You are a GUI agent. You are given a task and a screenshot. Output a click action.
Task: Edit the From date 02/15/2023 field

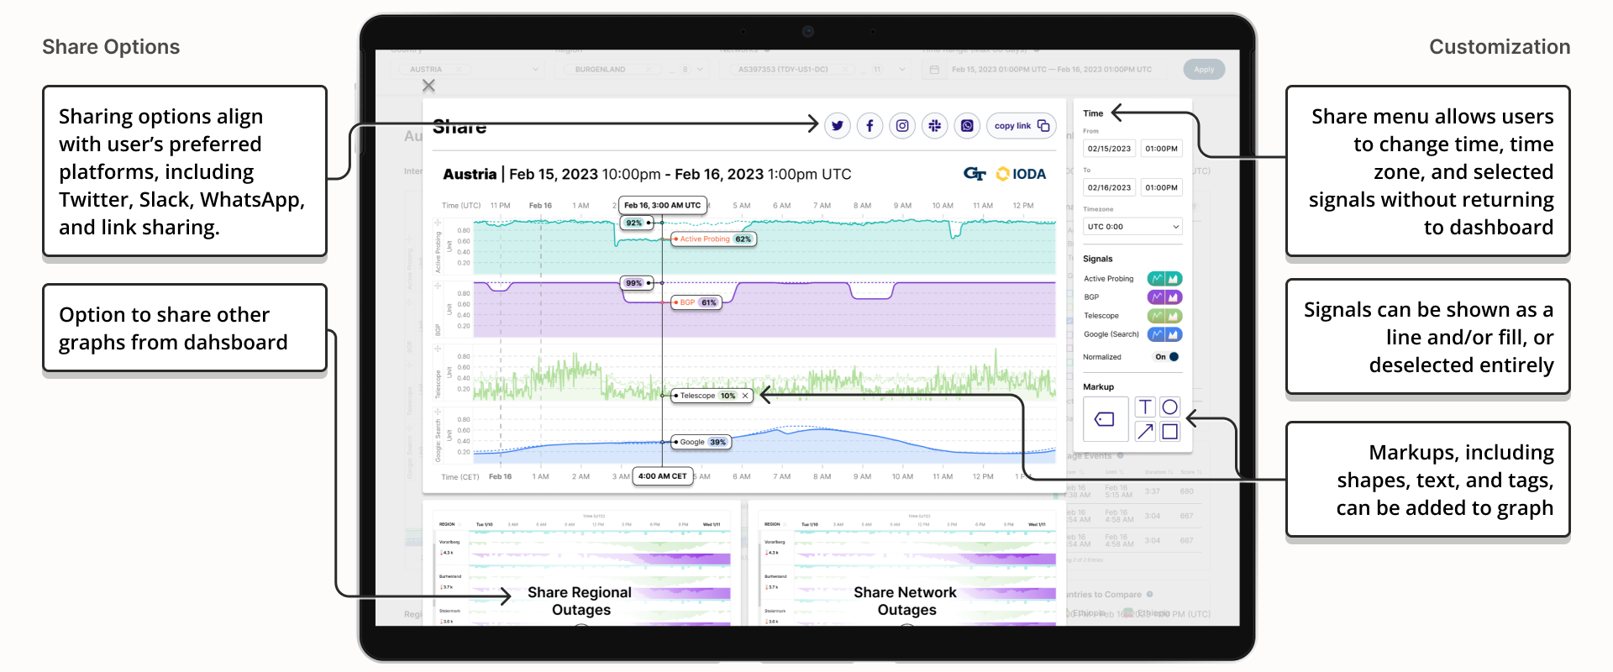pyautogui.click(x=1109, y=149)
